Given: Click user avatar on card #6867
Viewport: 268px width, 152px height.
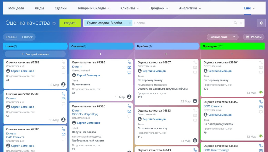Looking at the screenshot, I should click(195, 101).
